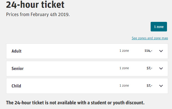Click the 1 zone text in Child row
172x109 pixels.
pyautogui.click(x=124, y=85)
